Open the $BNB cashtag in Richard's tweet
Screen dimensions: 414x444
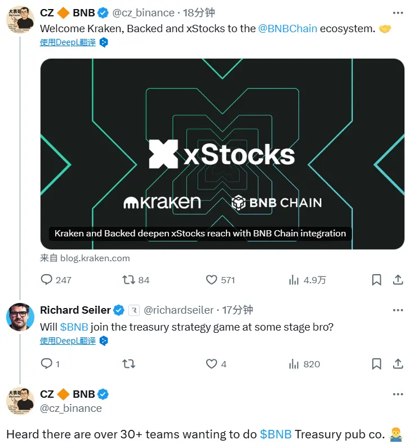point(74,327)
